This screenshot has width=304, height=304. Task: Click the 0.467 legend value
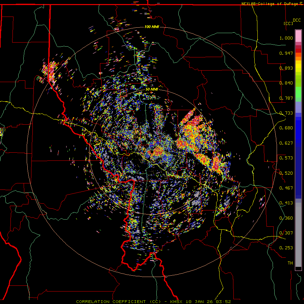[x=286, y=188]
